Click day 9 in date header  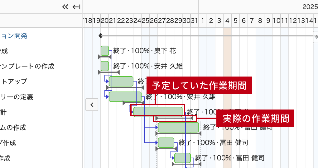(x=268, y=21)
